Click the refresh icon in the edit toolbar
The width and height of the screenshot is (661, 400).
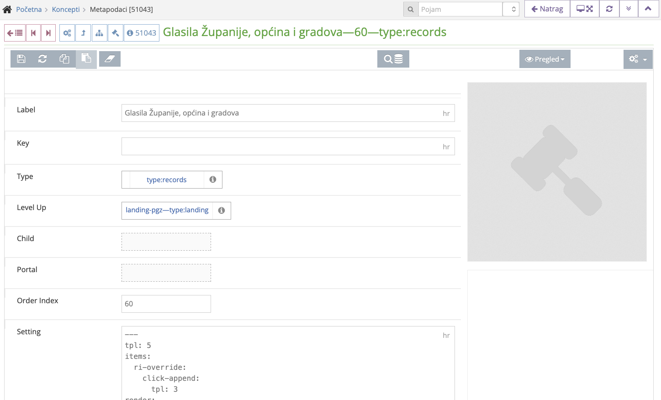pos(42,59)
